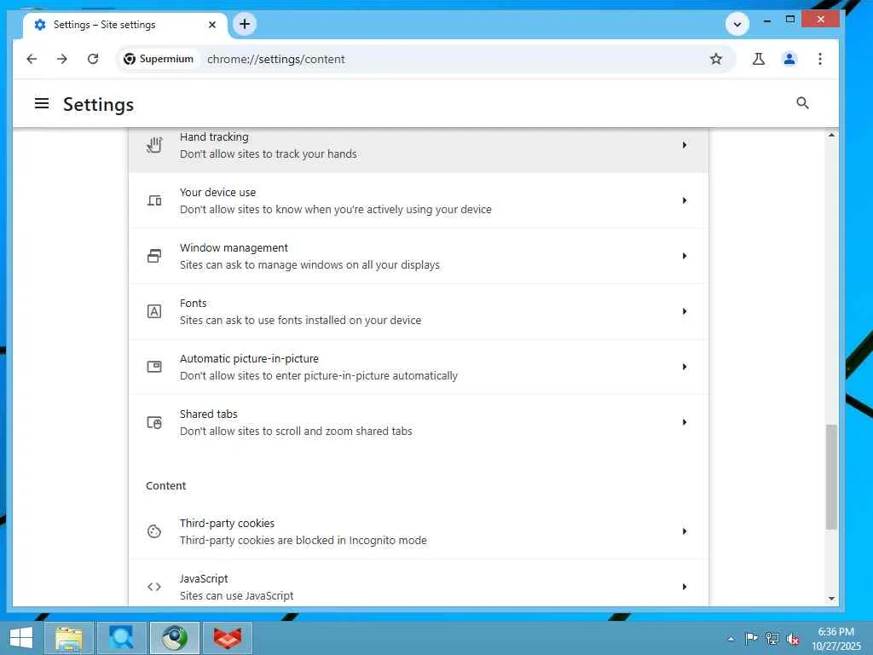The width and height of the screenshot is (873, 655).
Task: Close the Settings – Site settings tab
Action: (212, 25)
